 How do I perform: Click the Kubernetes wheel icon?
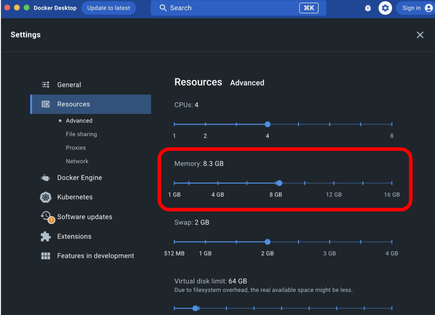(x=45, y=197)
